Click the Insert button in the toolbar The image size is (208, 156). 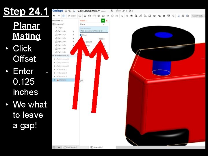click(x=72, y=16)
